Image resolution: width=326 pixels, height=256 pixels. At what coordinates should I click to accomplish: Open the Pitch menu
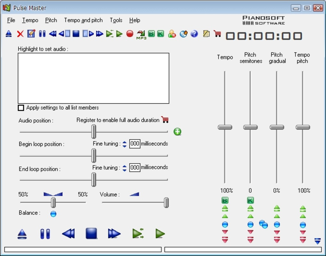(x=51, y=20)
